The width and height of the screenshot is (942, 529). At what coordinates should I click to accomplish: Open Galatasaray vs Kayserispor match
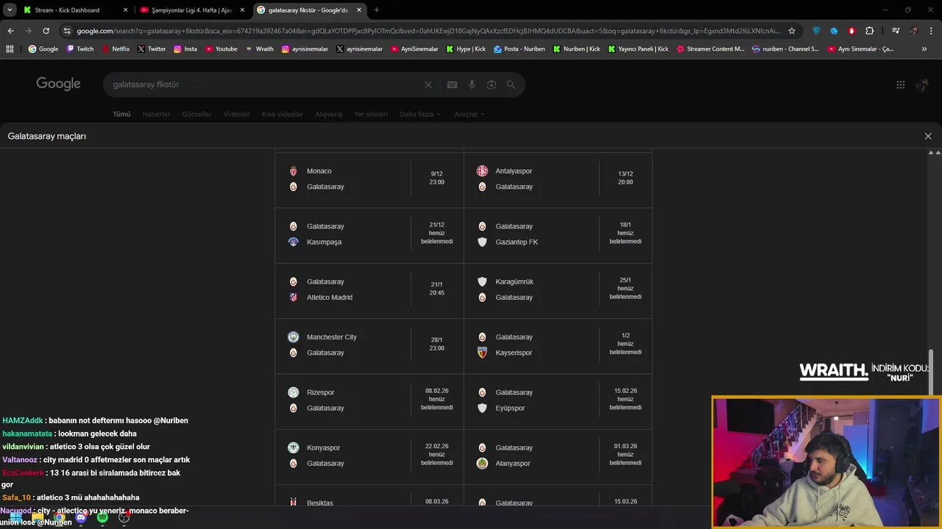pyautogui.click(x=558, y=345)
